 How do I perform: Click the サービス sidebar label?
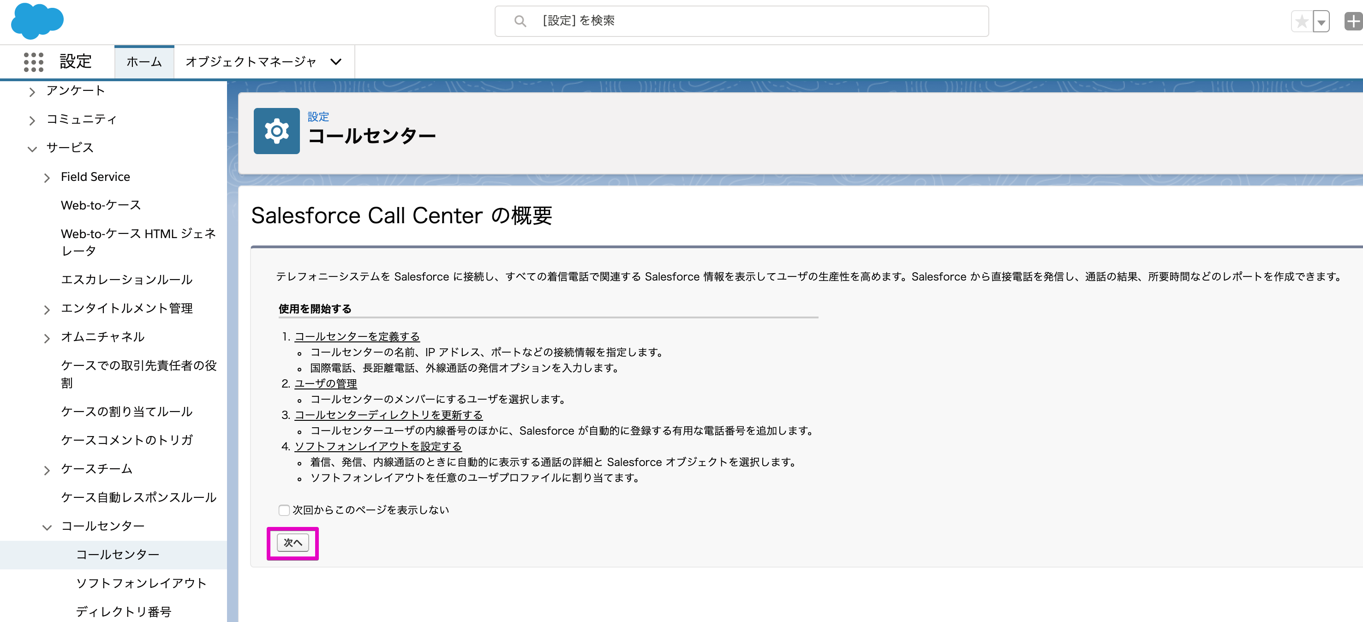[69, 148]
